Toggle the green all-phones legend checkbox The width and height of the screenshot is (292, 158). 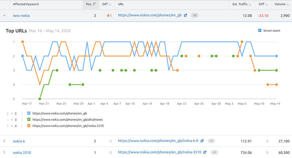click(x=28, y=119)
